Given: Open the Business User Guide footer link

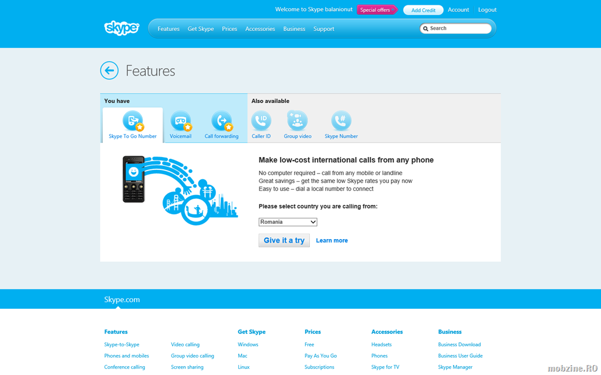Looking at the screenshot, I should [x=460, y=356].
